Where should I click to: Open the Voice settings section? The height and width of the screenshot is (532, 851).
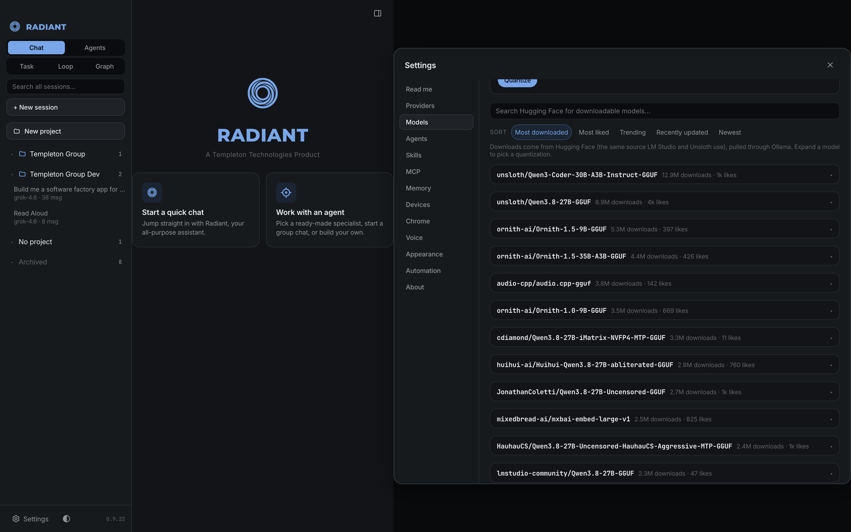[436, 238]
